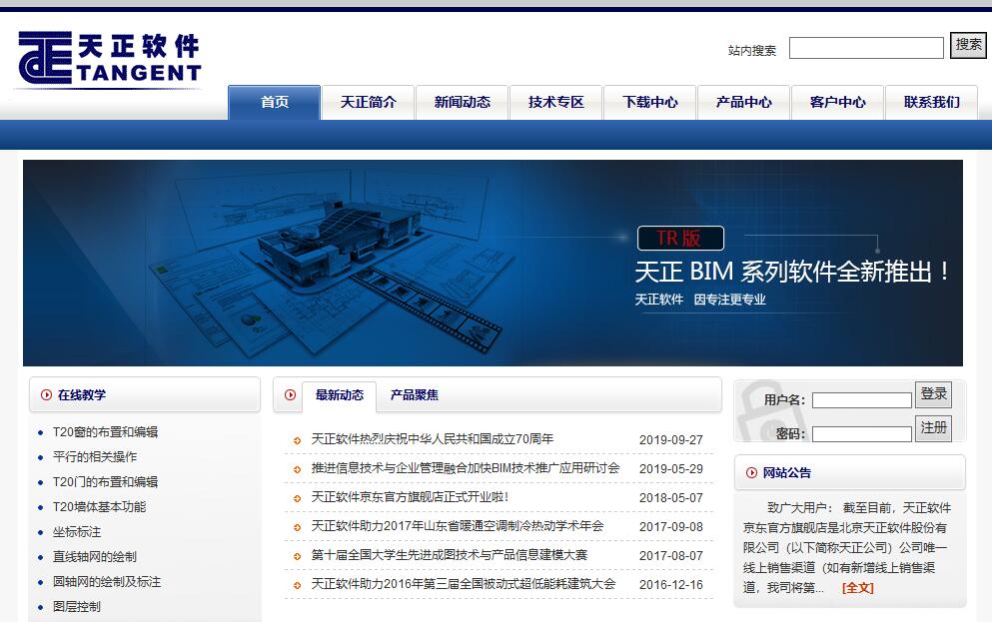Click the circled arrow icon beside 最新动态 tab
The width and height of the screenshot is (992, 622).
click(291, 395)
